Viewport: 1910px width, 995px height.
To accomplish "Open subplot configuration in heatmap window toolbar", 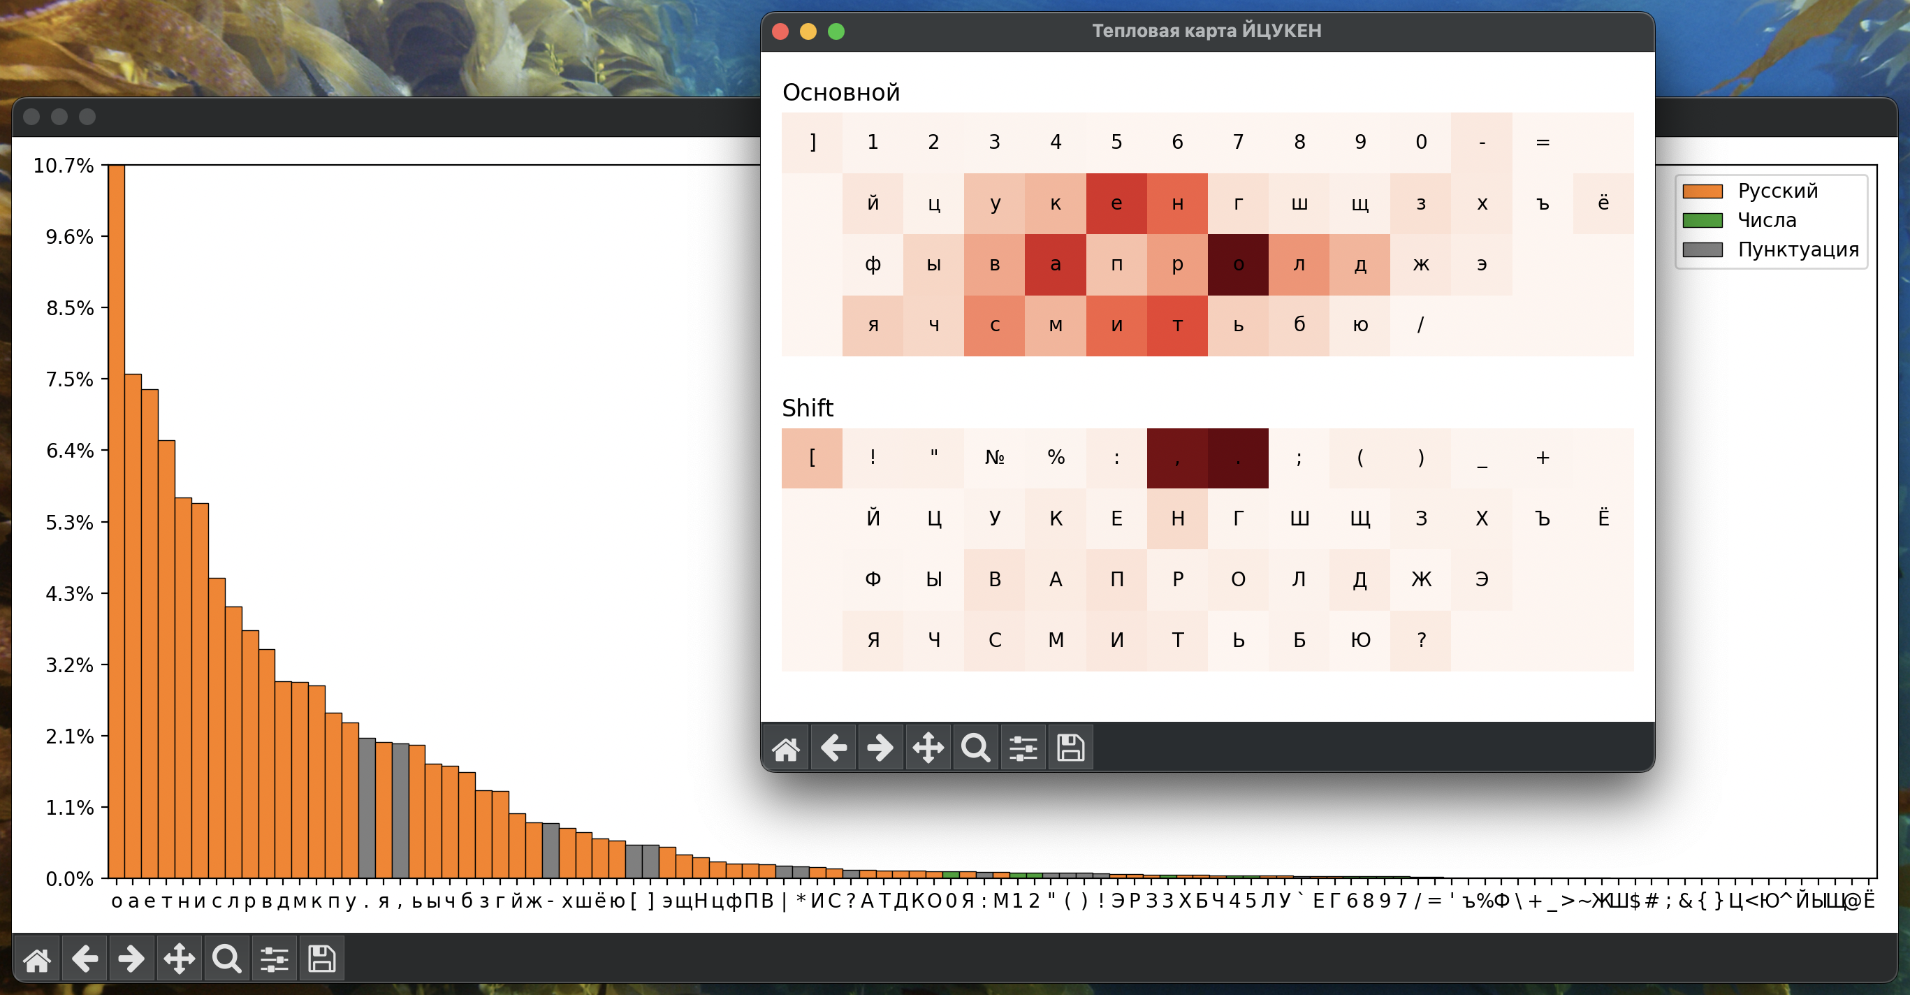I will coord(1023,748).
